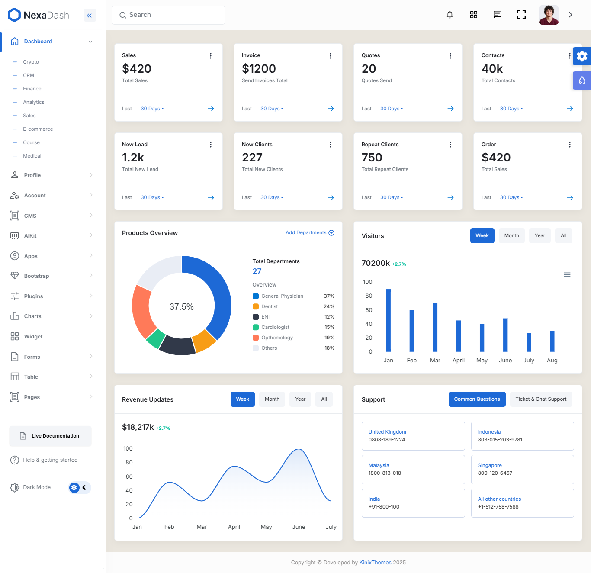591x573 pixels.
Task: Select the Ticket & Chat Support tab
Action: 541,399
